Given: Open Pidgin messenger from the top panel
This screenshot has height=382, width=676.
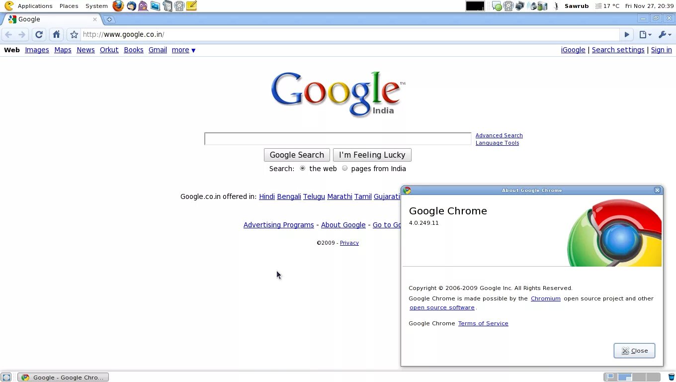Looking at the screenshot, I should pos(143,6).
